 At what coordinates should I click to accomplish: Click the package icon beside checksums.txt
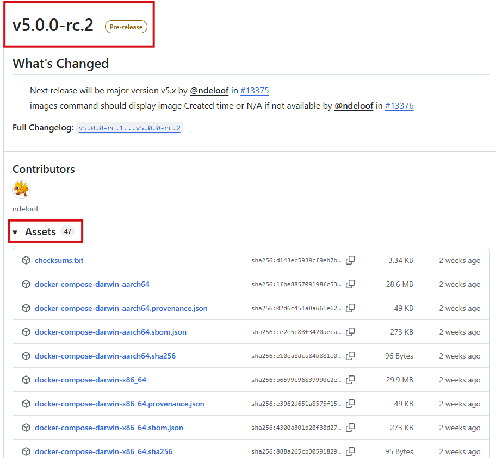(26, 260)
